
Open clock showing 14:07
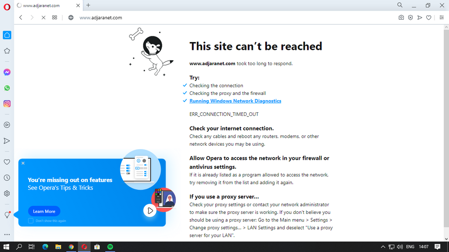pyautogui.click(x=424, y=247)
